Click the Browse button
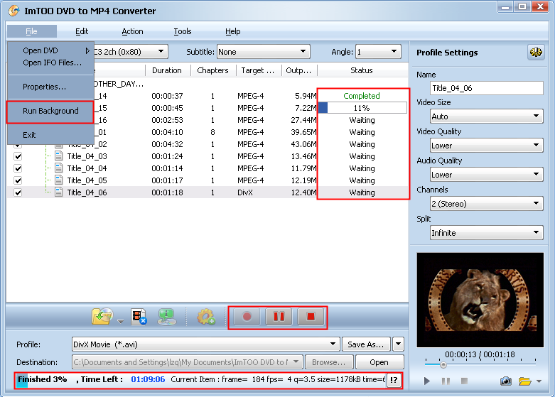The width and height of the screenshot is (555, 397). [x=329, y=362]
